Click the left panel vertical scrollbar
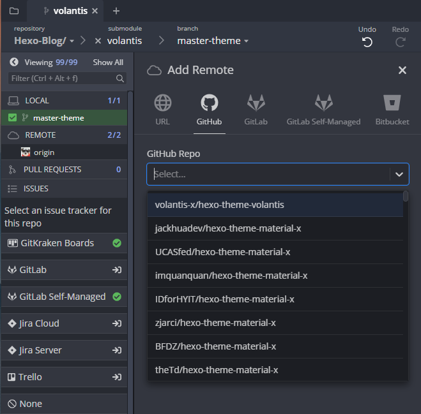Viewport: 421px width, 414px height. 130,252
